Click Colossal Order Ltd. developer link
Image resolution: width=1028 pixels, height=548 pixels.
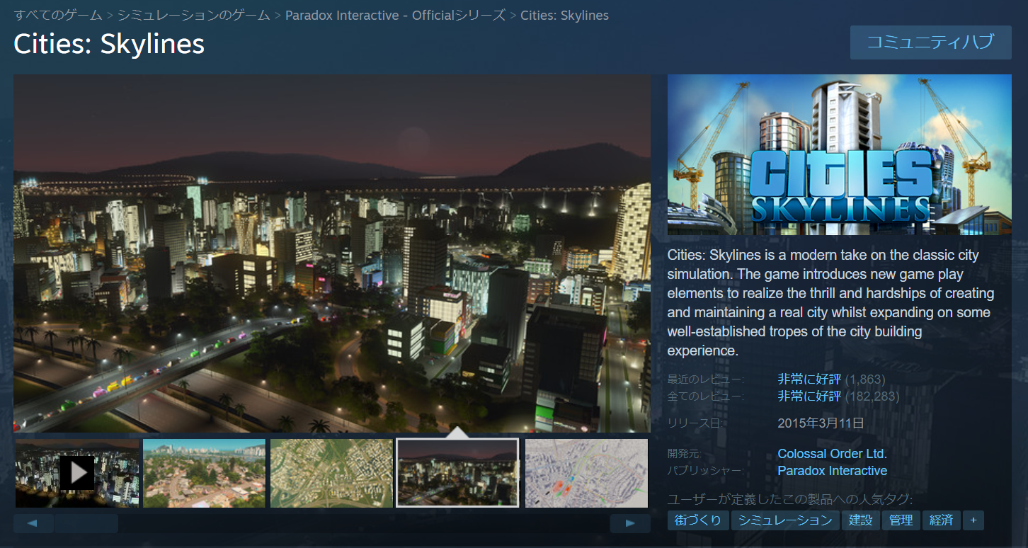(832, 454)
